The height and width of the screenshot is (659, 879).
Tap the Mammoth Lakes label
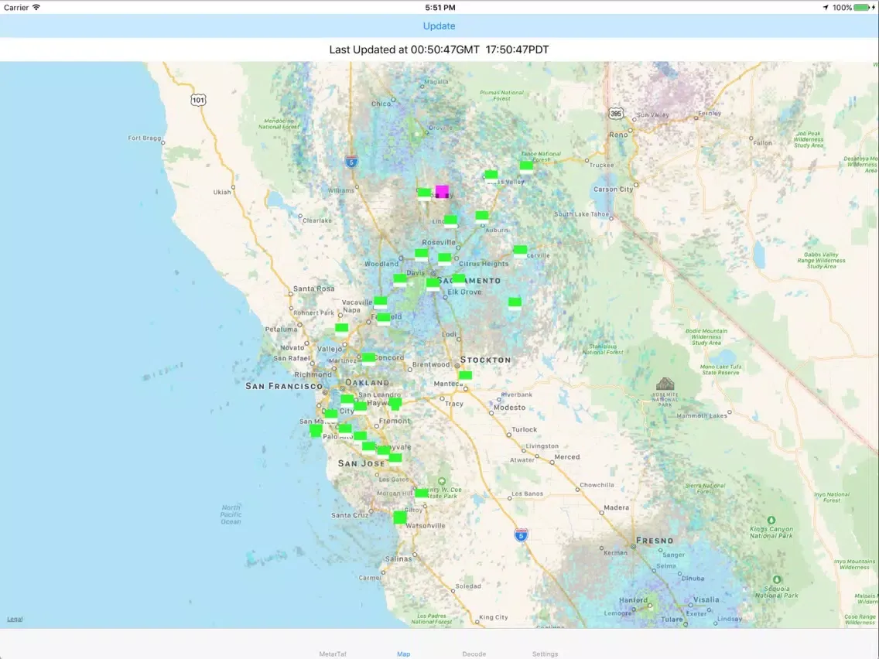click(x=702, y=416)
